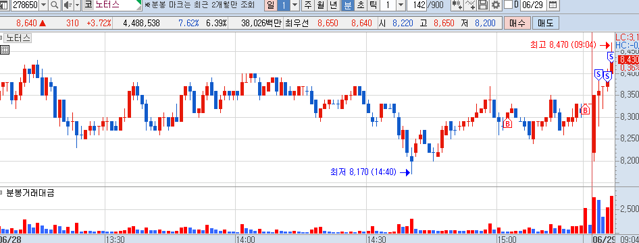Open dropdown arrow next to speaker icon

pyautogui.click(x=77, y=5)
